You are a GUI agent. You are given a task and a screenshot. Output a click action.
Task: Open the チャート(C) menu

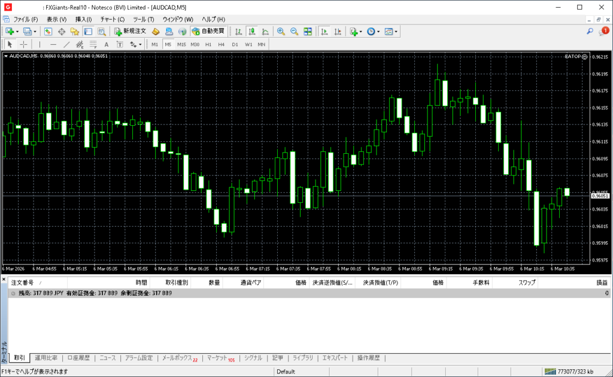(112, 19)
